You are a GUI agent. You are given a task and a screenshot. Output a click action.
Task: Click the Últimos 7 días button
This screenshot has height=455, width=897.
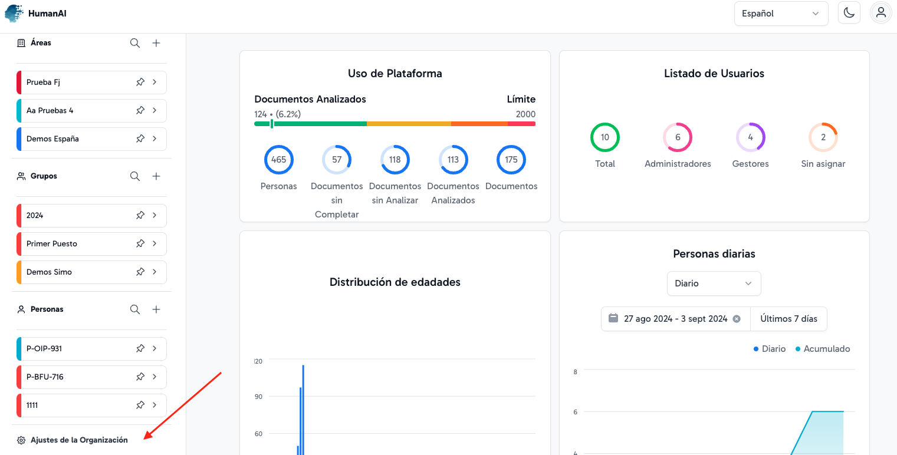point(788,319)
